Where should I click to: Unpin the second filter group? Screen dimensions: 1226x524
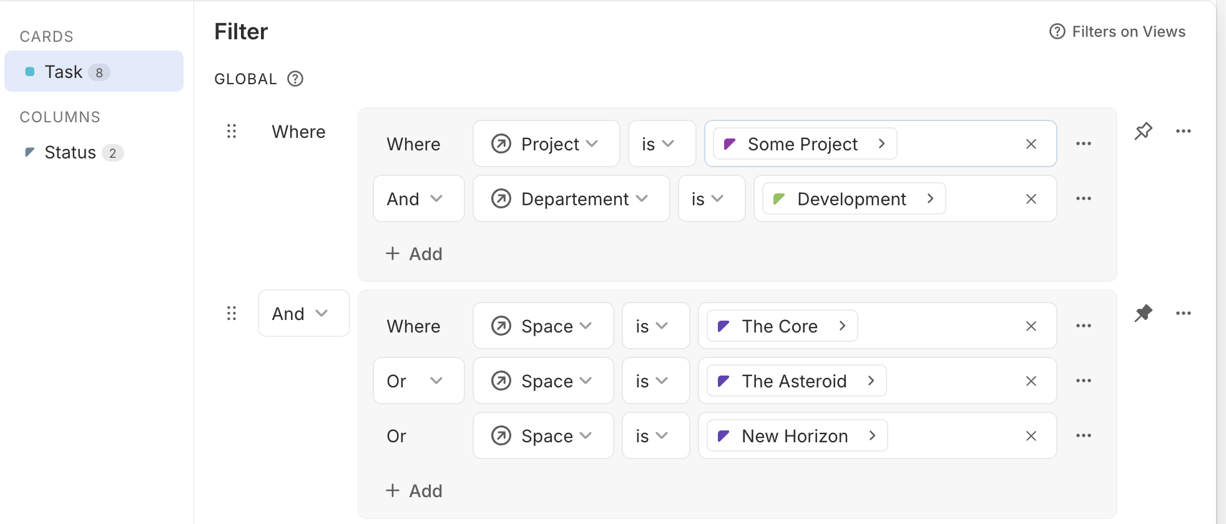[x=1143, y=313]
